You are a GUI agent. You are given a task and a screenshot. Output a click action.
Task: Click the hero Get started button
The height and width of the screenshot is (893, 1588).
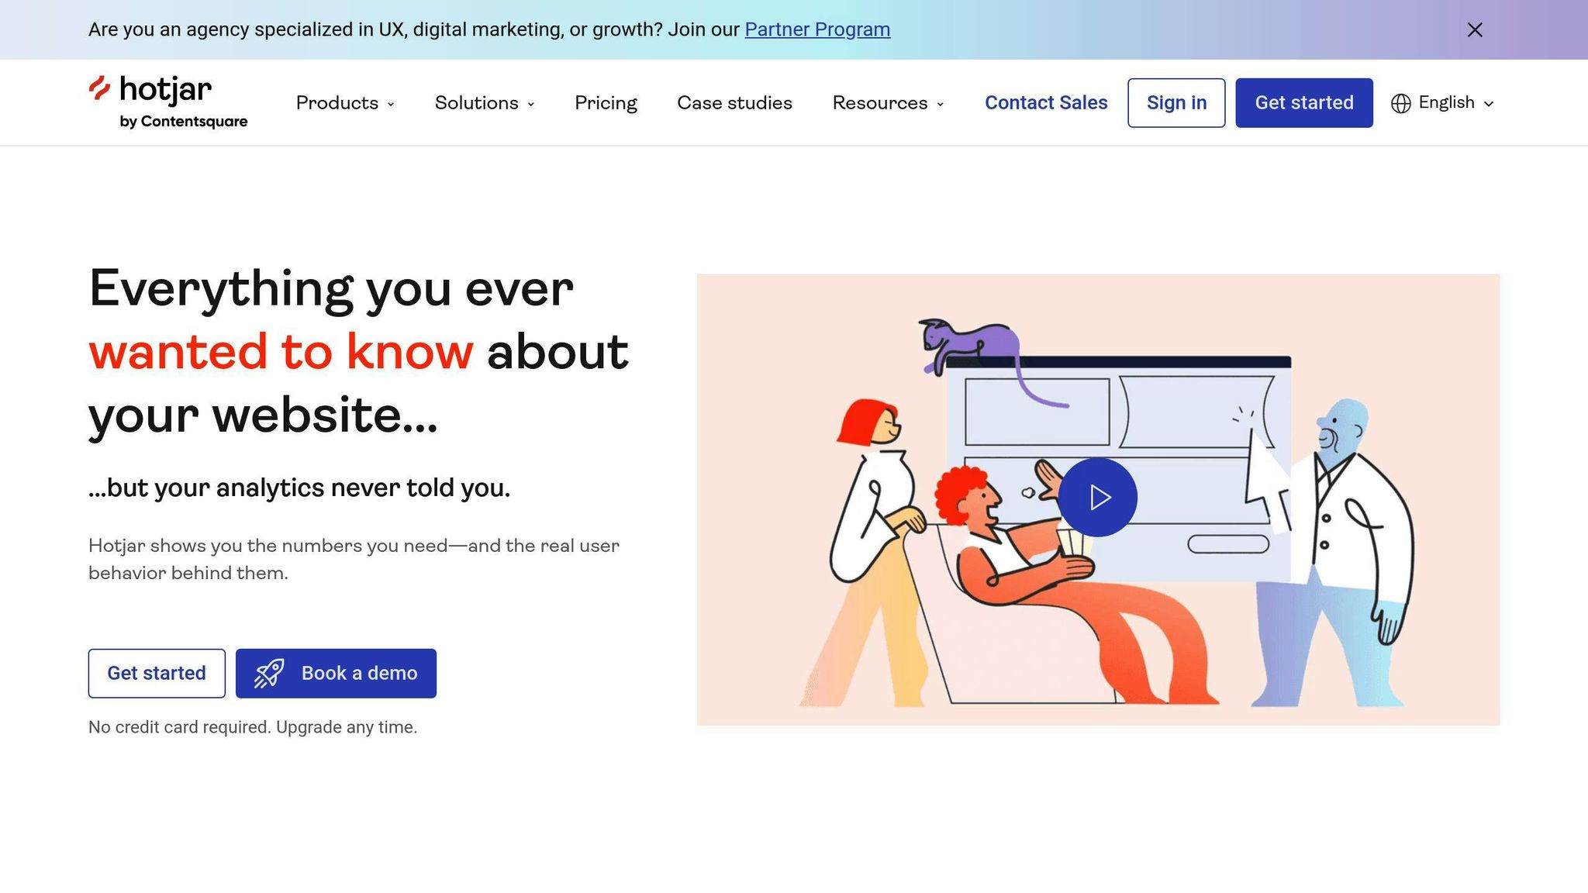(x=157, y=673)
